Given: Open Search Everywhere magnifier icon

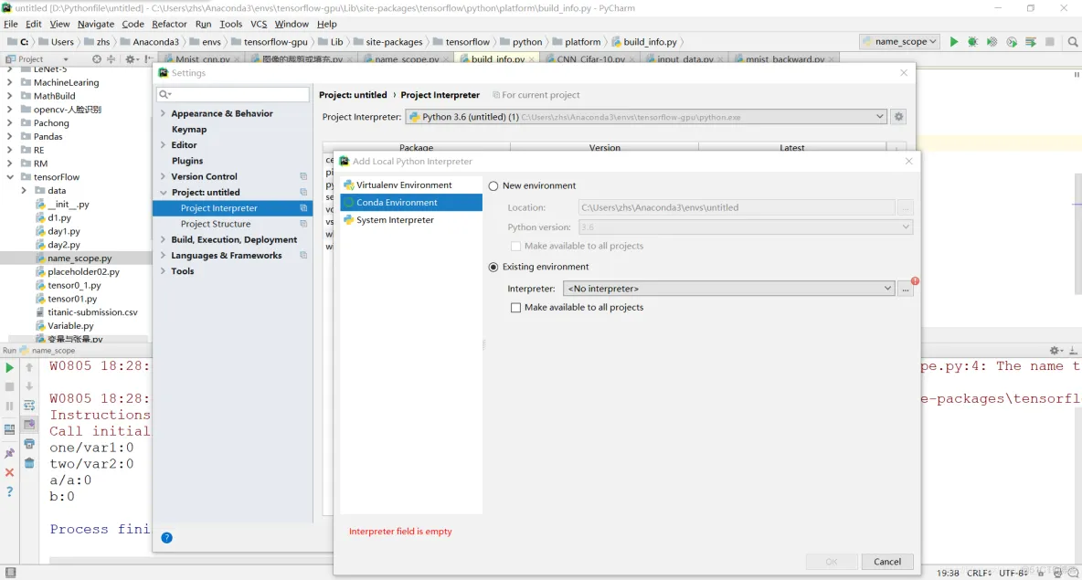Looking at the screenshot, I should [x=1073, y=42].
